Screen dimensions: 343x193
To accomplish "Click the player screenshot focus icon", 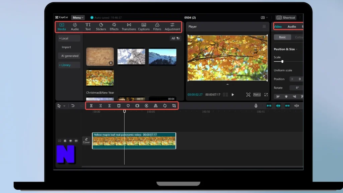I will point(248,94).
